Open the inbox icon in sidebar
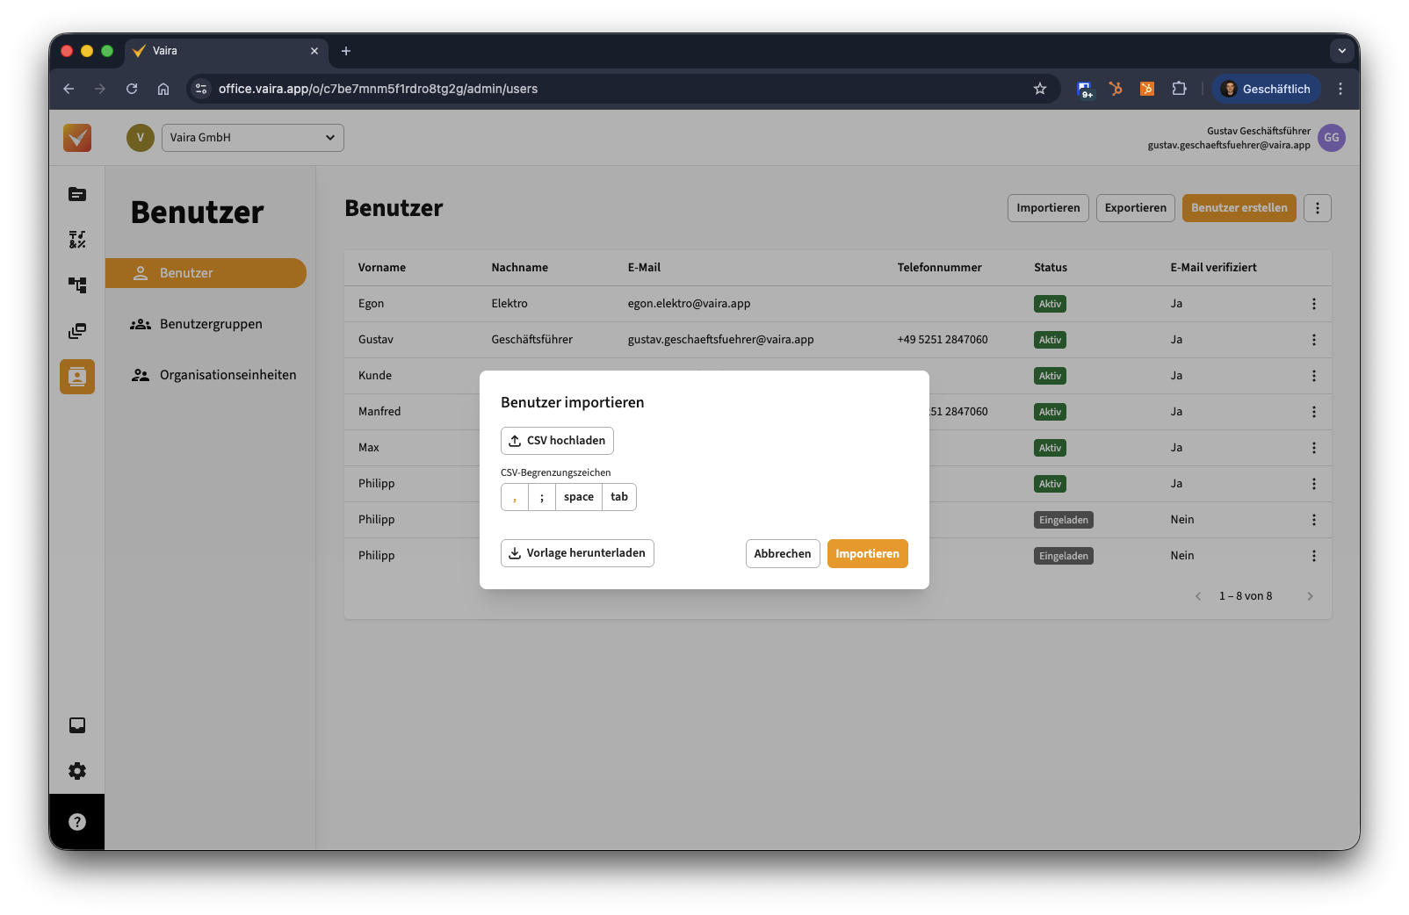The height and width of the screenshot is (915, 1409). (x=77, y=725)
